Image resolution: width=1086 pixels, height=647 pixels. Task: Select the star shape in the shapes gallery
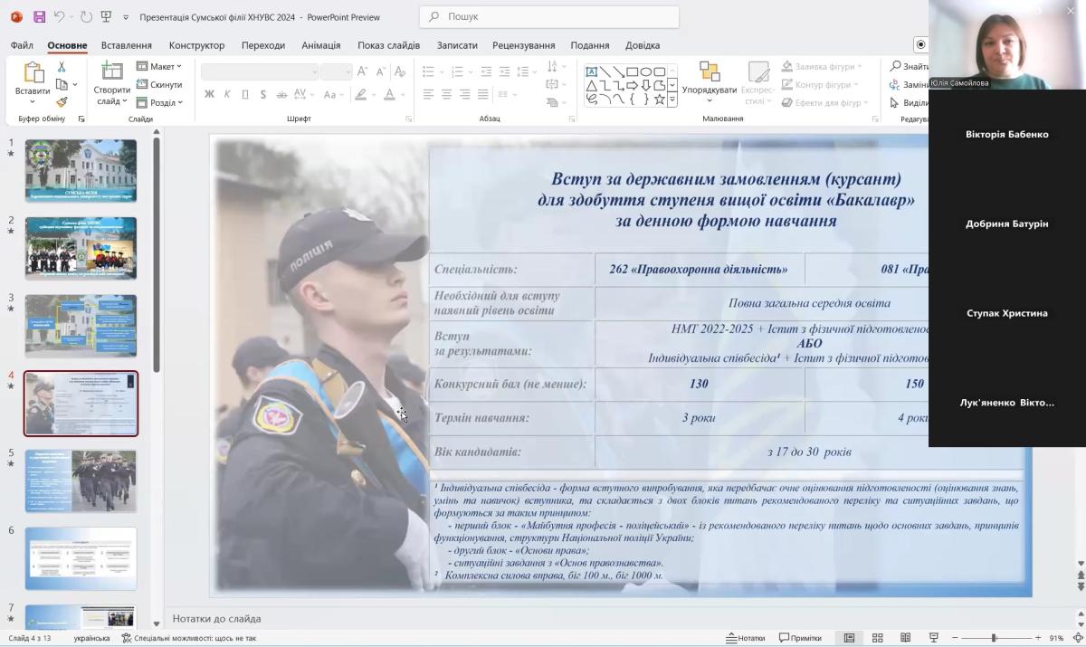coord(660,100)
